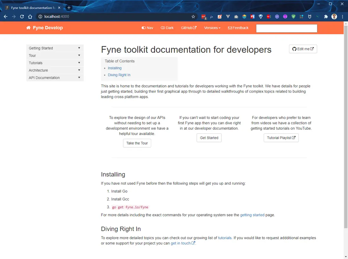Open the GitHub link in navbar

189,28
